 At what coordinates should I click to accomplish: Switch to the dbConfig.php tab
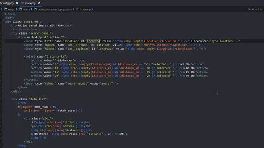pos(7,3)
